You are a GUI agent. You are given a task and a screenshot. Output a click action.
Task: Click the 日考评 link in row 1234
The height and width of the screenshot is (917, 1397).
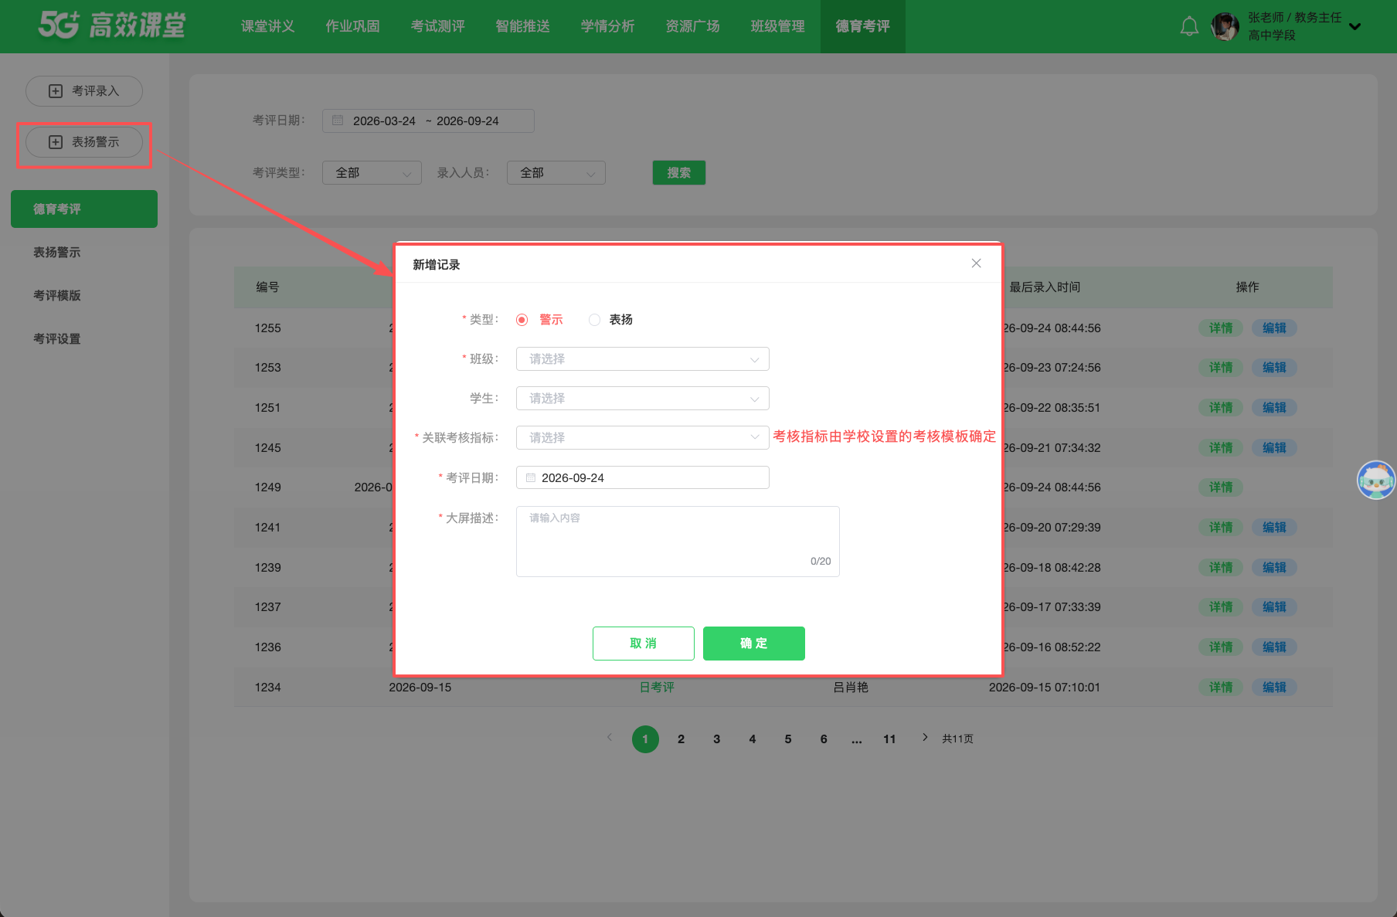[657, 688]
